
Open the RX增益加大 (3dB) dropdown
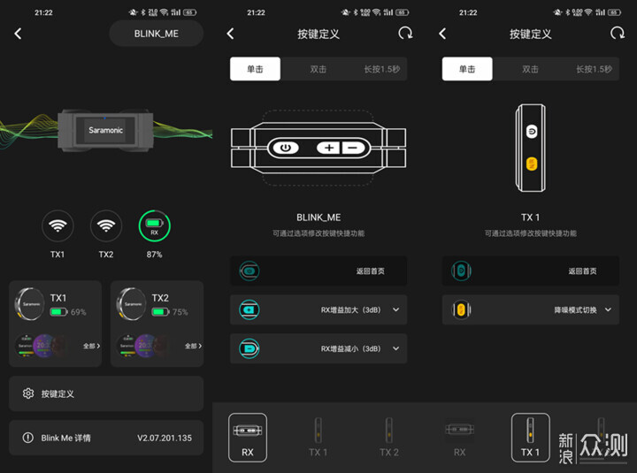[318, 309]
